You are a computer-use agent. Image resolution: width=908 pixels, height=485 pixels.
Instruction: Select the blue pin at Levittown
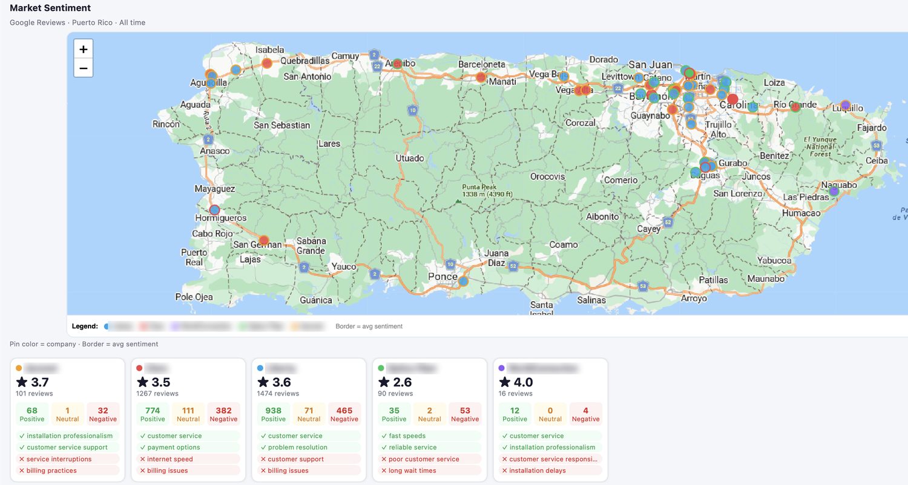click(x=639, y=77)
